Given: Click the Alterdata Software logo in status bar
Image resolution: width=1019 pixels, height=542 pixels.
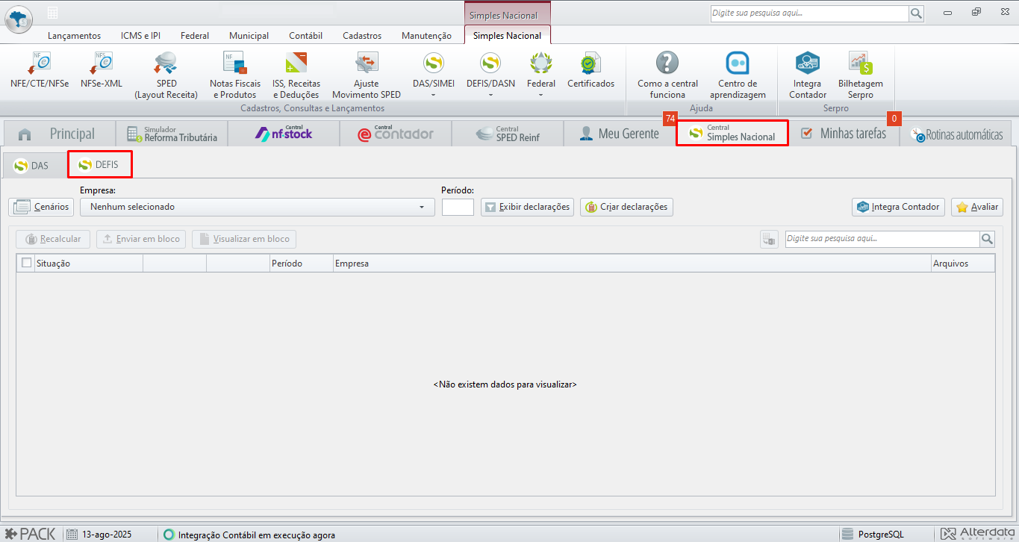Looking at the screenshot, I should pyautogui.click(x=977, y=534).
